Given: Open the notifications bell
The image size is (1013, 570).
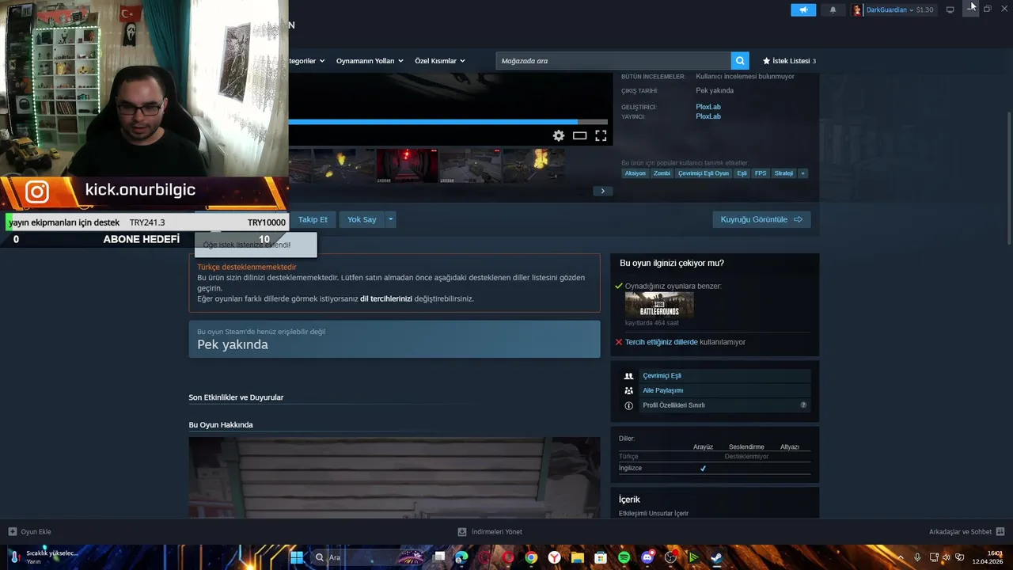Looking at the screenshot, I should tap(833, 9).
